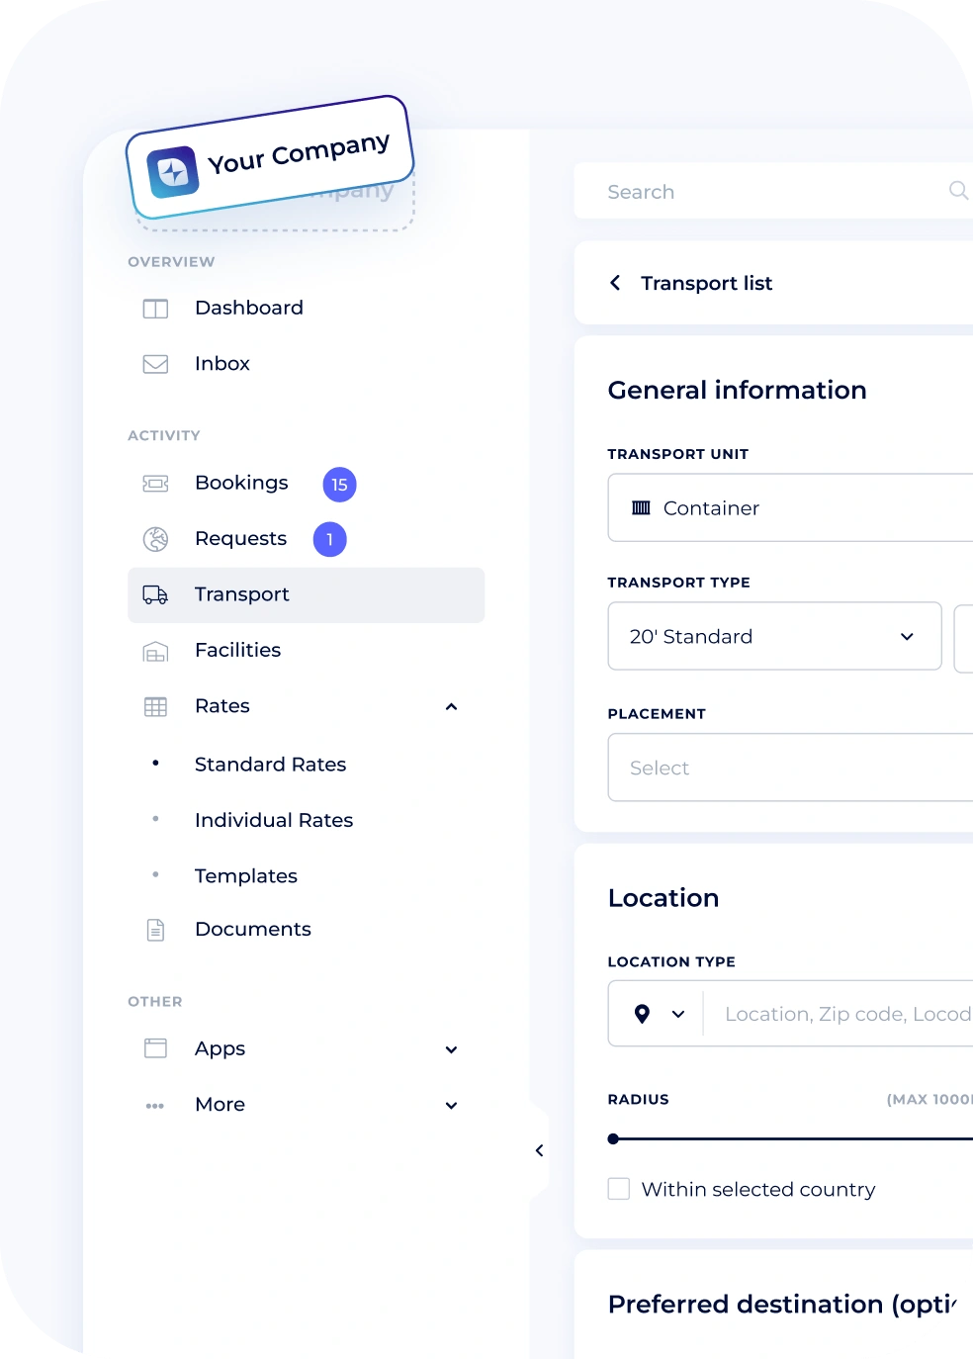This screenshot has width=973, height=1359.
Task: Click the Facilities warehouse icon
Action: point(155,651)
